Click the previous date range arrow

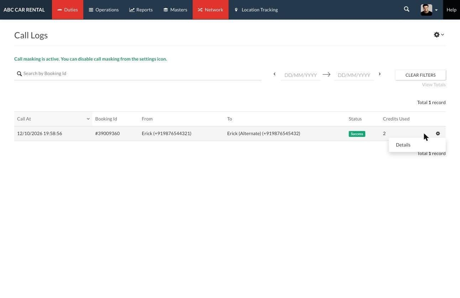(274, 74)
